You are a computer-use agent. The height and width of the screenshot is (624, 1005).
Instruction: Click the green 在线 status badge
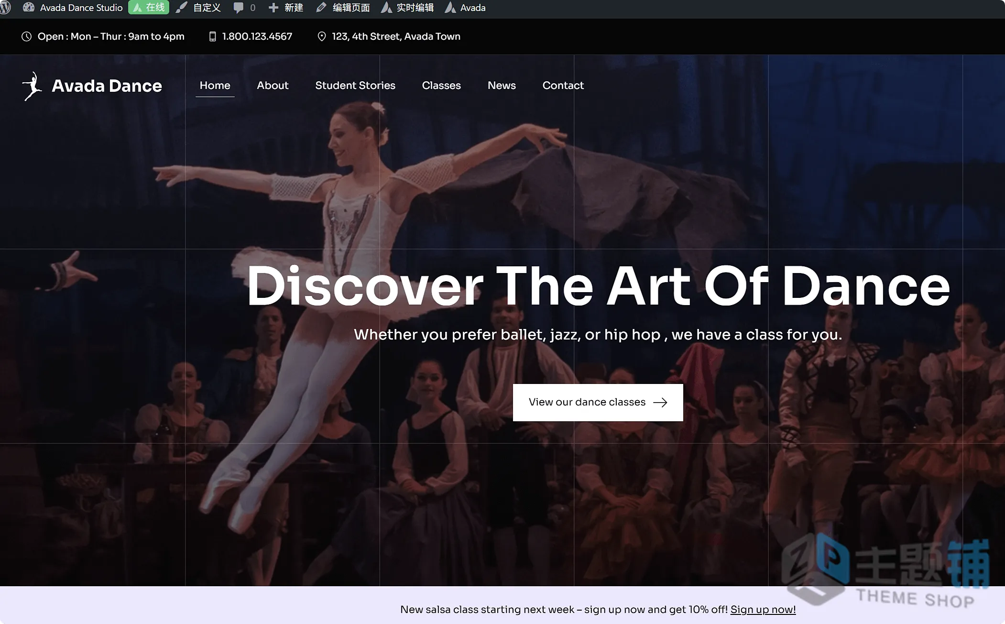149,8
